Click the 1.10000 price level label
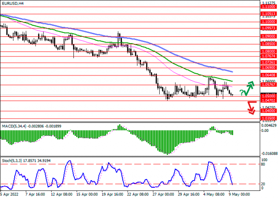Screen dimensions: 278x198 (x=268, y=22)
